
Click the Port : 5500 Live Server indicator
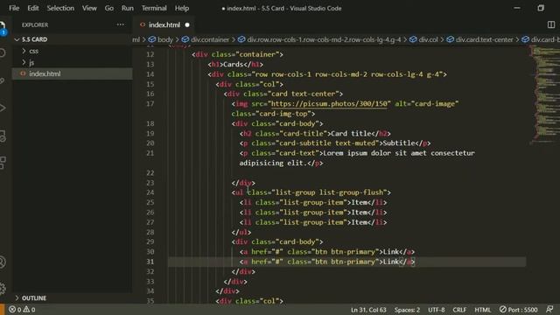click(518, 309)
